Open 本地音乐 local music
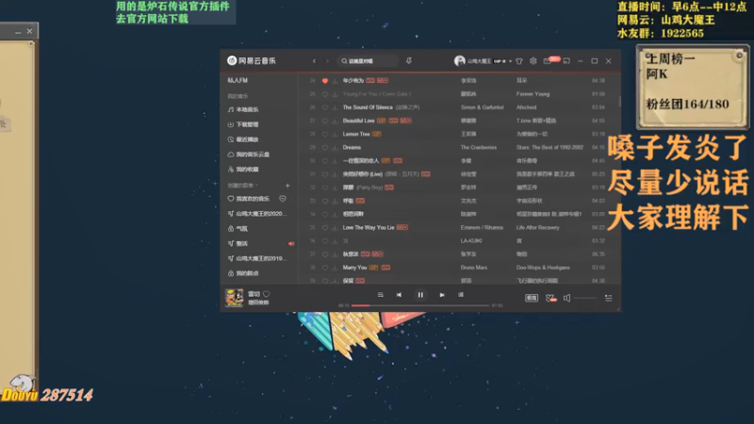754x424 pixels. (243, 109)
